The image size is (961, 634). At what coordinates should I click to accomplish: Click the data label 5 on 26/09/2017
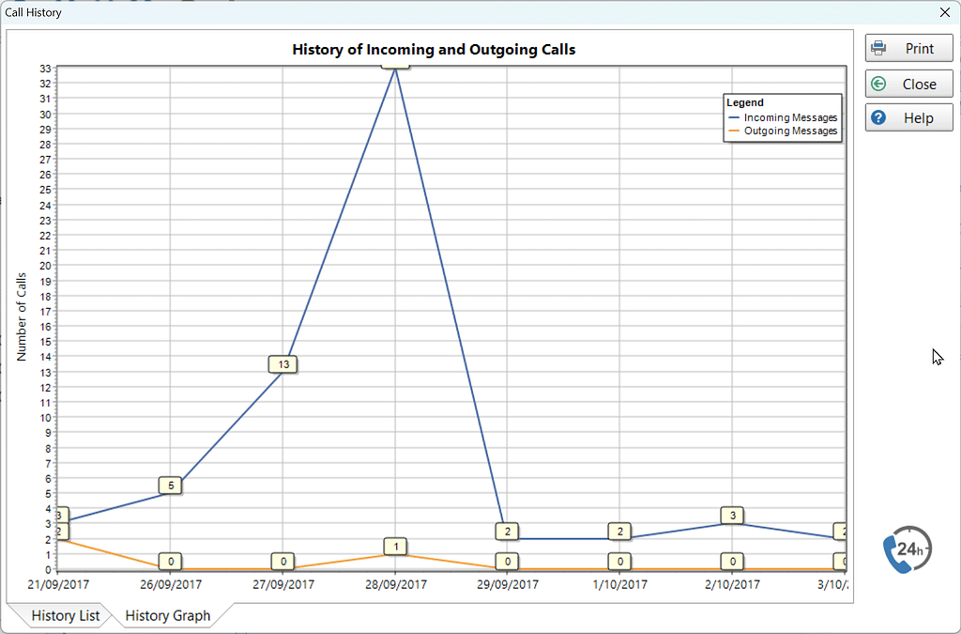coord(171,485)
